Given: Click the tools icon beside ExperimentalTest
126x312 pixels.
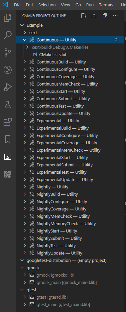Looking at the screenshot, I should tap(32, 172).
